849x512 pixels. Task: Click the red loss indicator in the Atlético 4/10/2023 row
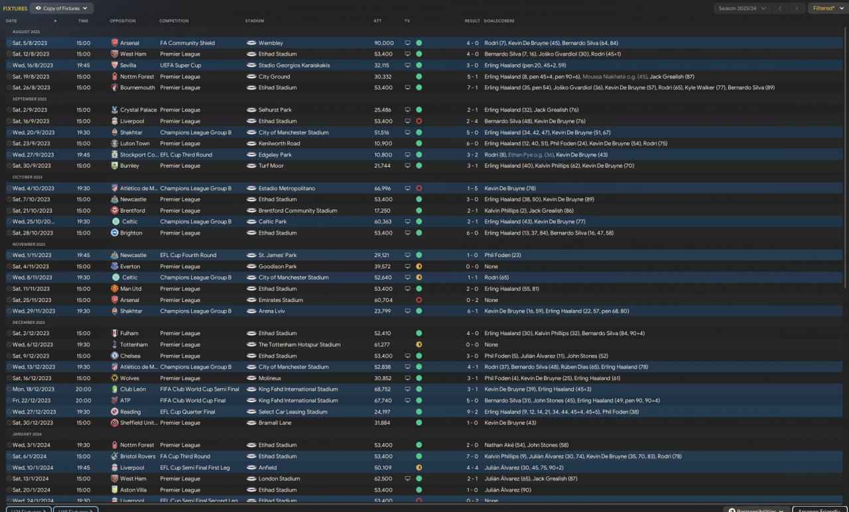(x=419, y=188)
